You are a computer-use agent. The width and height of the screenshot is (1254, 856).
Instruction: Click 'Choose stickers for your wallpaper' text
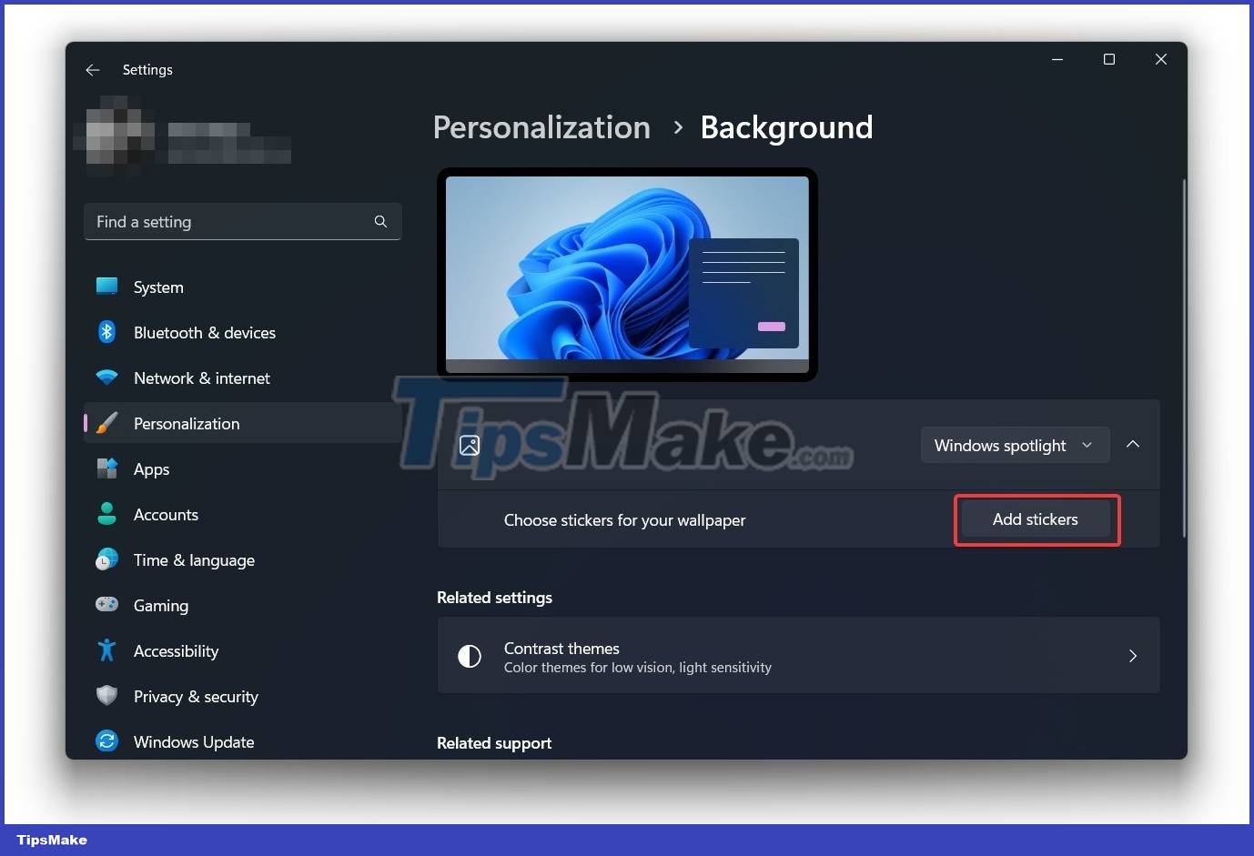[624, 520]
